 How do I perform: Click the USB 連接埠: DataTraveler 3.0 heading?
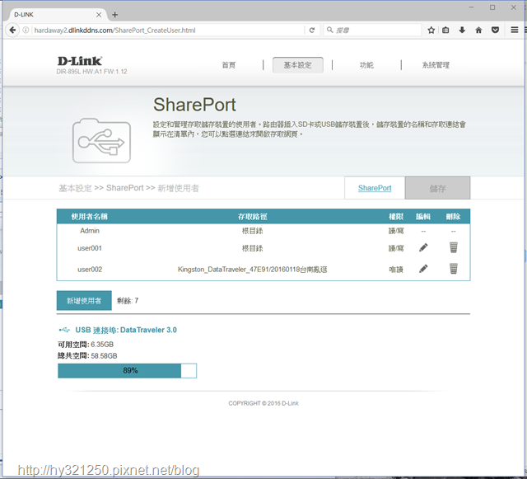(x=126, y=330)
